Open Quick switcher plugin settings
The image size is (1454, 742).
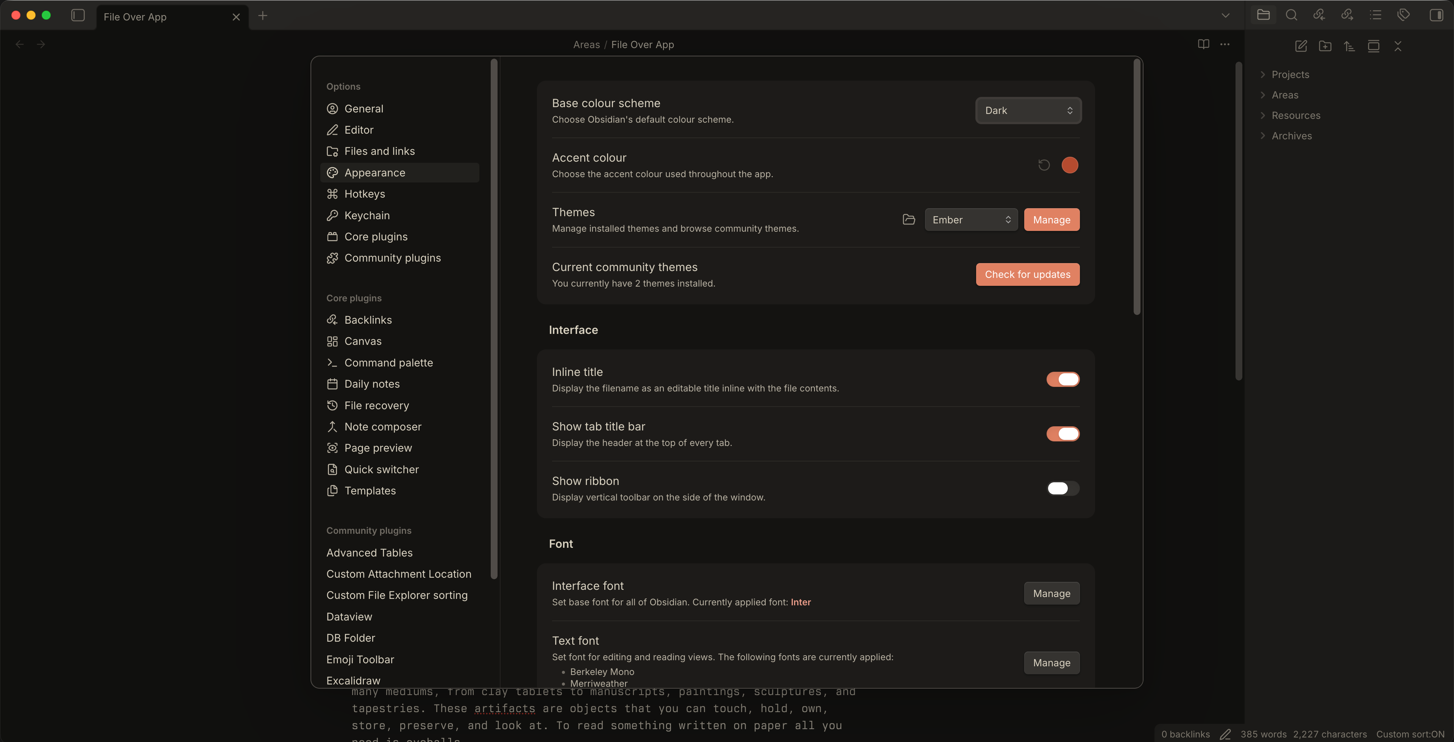(399, 469)
